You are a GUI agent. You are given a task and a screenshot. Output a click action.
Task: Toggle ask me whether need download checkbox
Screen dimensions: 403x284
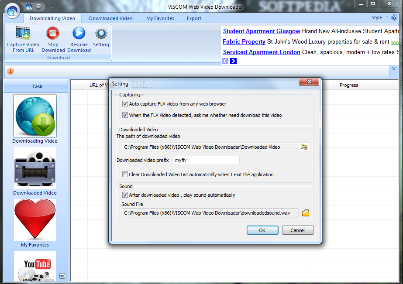coord(125,115)
